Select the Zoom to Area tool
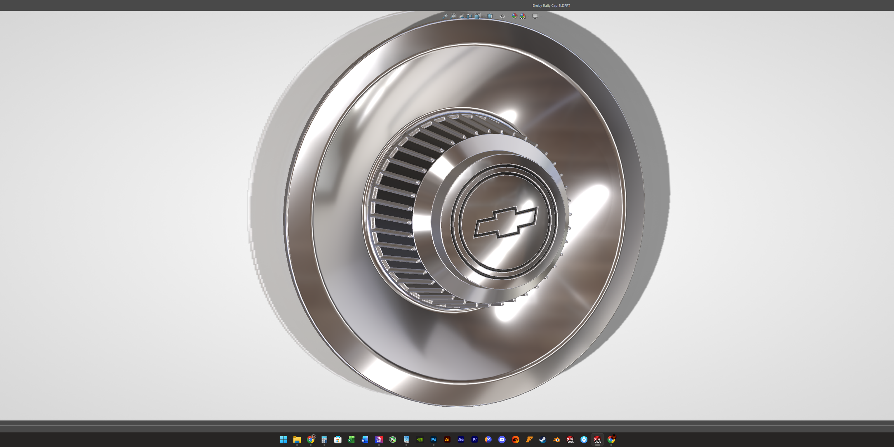The image size is (894, 447). tap(453, 16)
